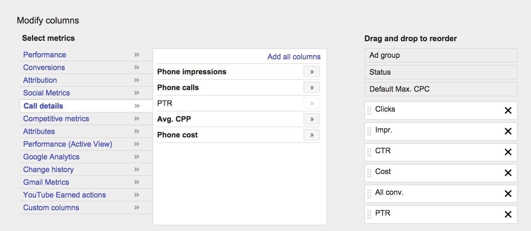Remove the Cost column with its X icon
Viewport: 531px width, 231px height.
[508, 173]
